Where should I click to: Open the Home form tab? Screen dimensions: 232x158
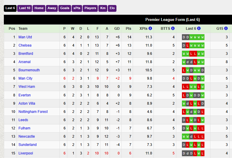tap(39, 8)
